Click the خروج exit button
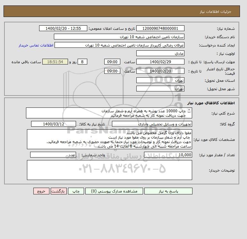This screenshot has width=247, height=239. (x=41, y=191)
